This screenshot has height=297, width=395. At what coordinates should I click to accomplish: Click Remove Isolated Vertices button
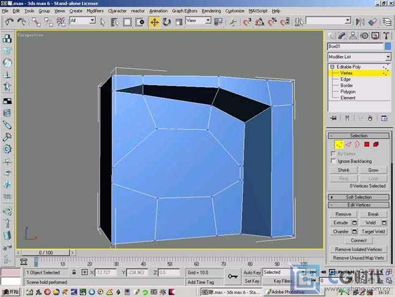tap(358, 249)
